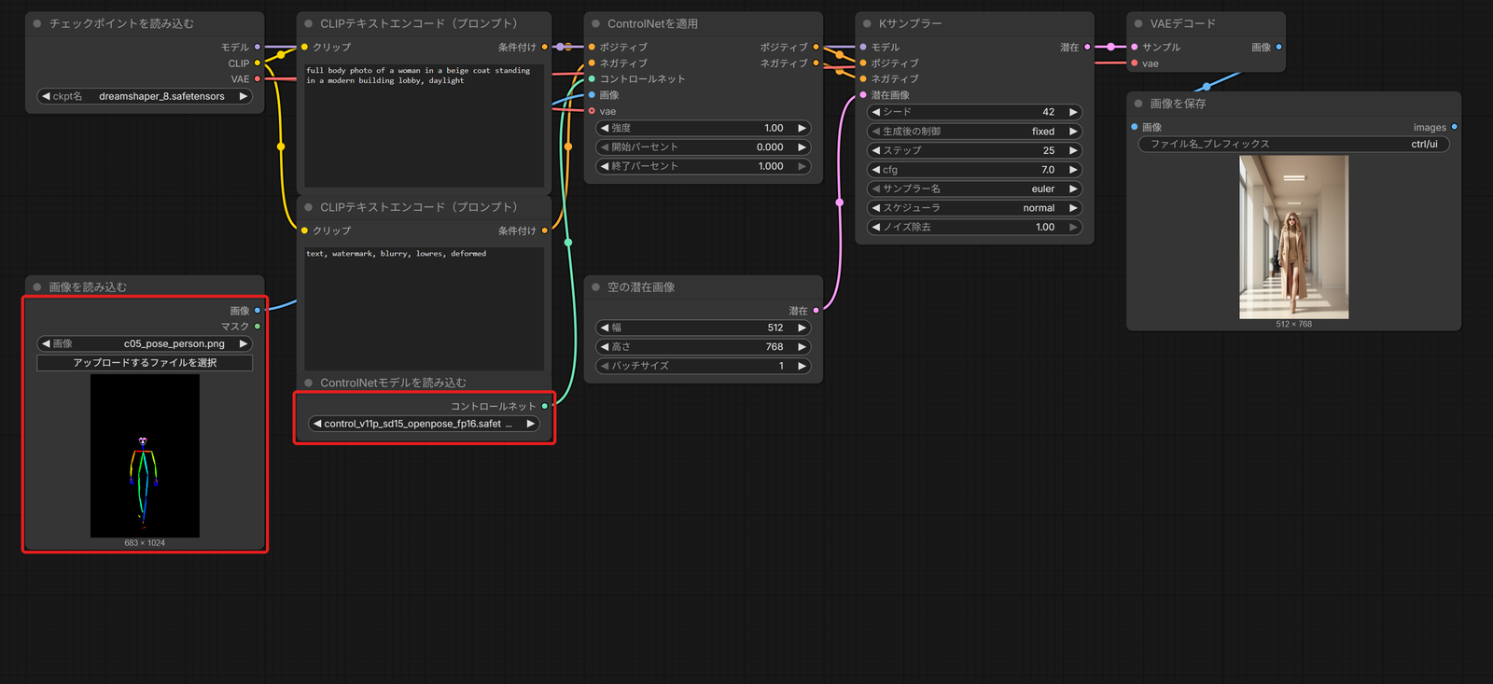This screenshot has width=1493, height=684.
Task: Click the 潜在 output port on Kサンプラー
Action: (x=1087, y=47)
